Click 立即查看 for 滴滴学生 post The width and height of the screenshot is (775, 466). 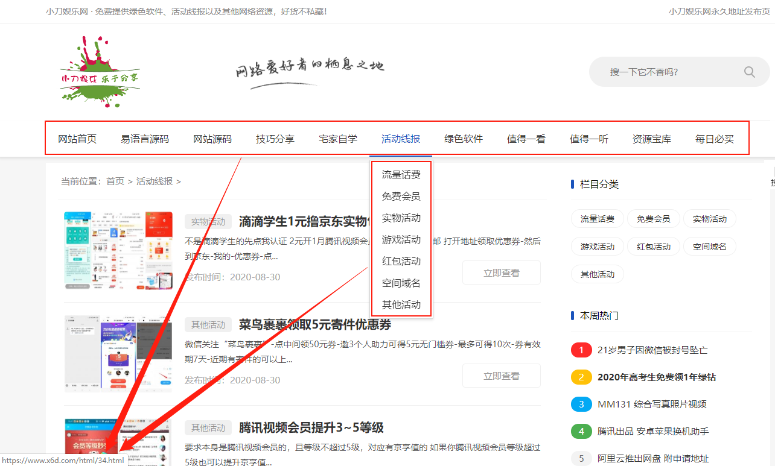[x=502, y=273]
